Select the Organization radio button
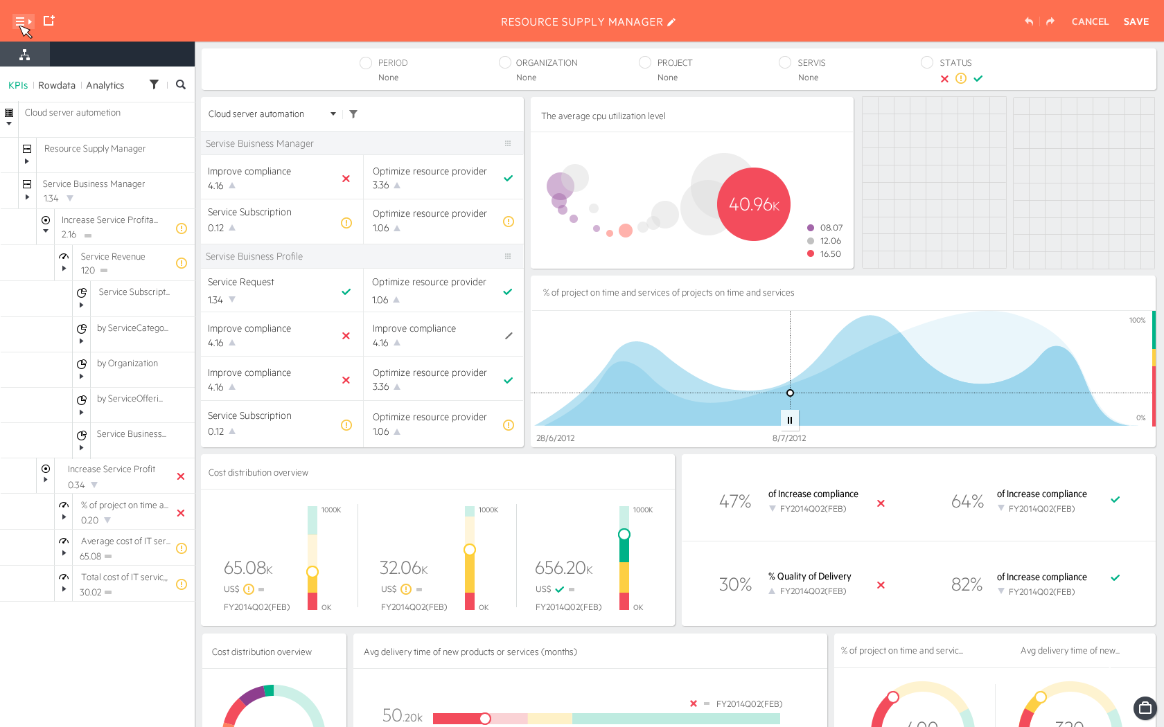 505,62
